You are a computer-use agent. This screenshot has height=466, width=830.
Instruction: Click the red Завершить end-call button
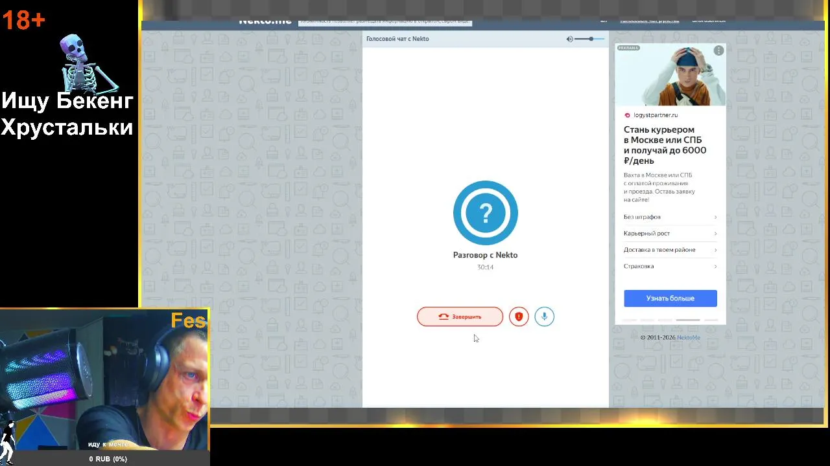pyautogui.click(x=460, y=316)
